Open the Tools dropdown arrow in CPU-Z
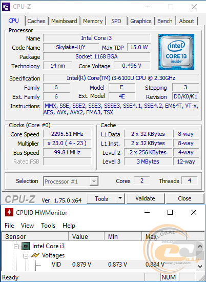Viewport: 206px width, 282px height. pyautogui.click(x=120, y=198)
